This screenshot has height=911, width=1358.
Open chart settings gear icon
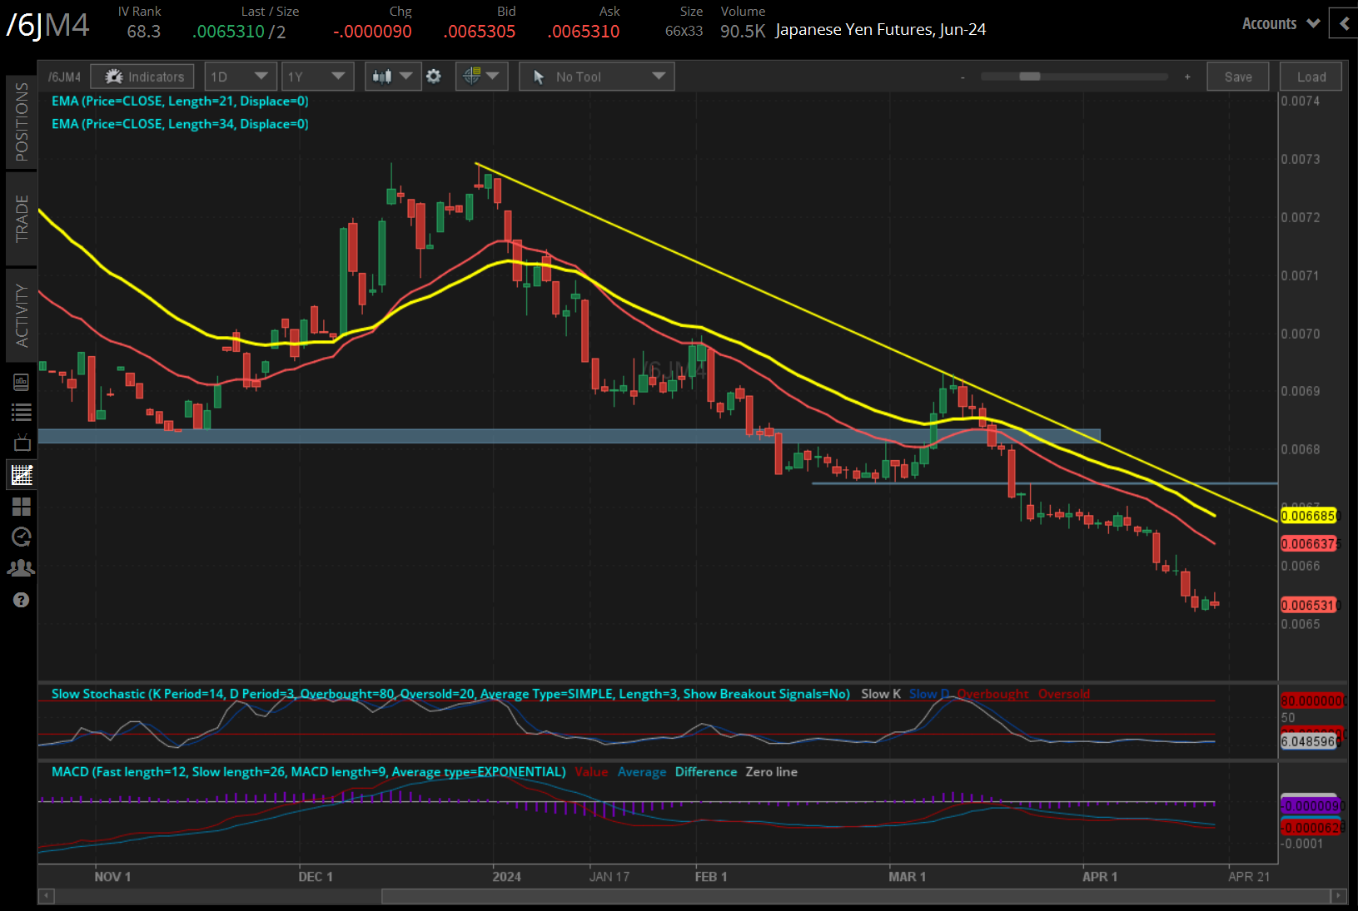pyautogui.click(x=434, y=77)
